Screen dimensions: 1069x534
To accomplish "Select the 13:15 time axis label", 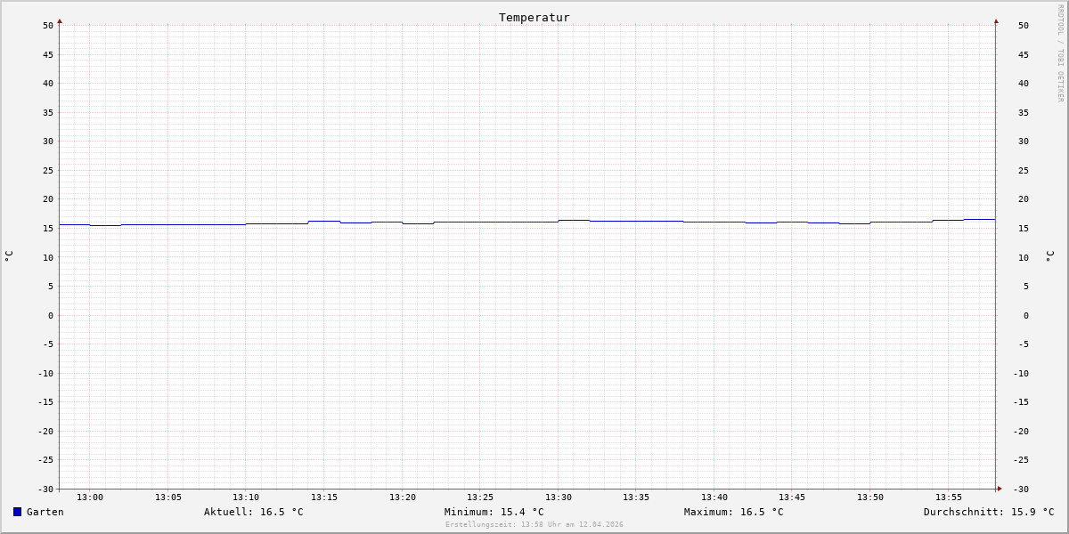I will coord(324,497).
